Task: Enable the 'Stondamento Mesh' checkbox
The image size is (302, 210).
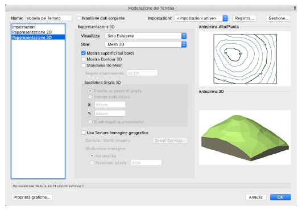Action: 84,65
